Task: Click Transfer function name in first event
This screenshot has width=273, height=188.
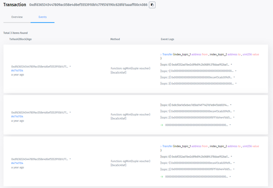Action: tap(167, 54)
